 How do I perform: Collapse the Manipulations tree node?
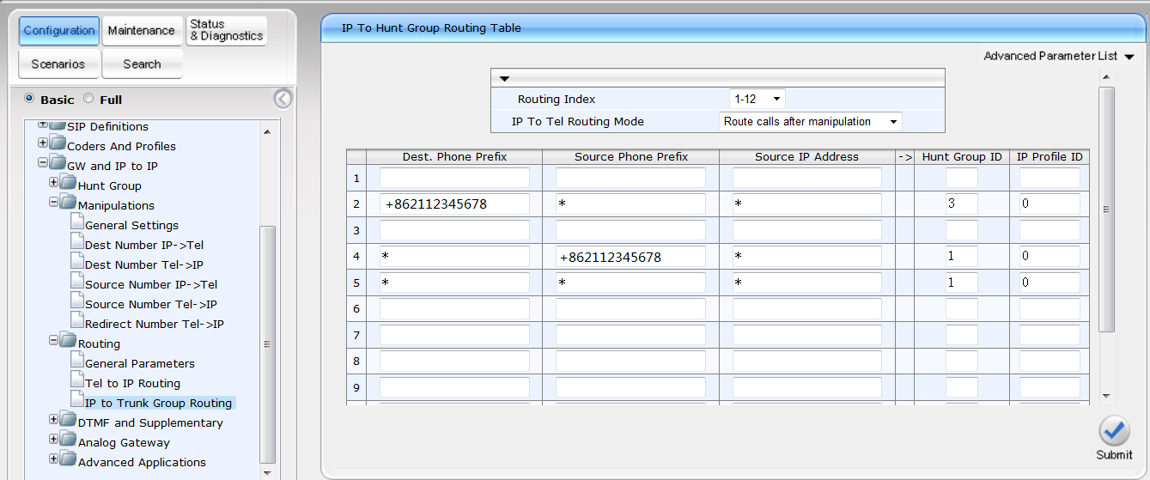coord(53,203)
